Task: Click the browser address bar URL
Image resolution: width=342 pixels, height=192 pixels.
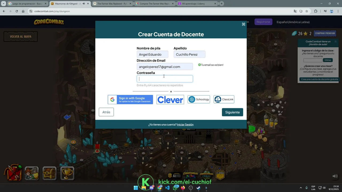Action: coord(52,11)
